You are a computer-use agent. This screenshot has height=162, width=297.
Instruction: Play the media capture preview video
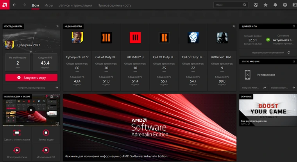pyautogui.click(x=31, y=110)
